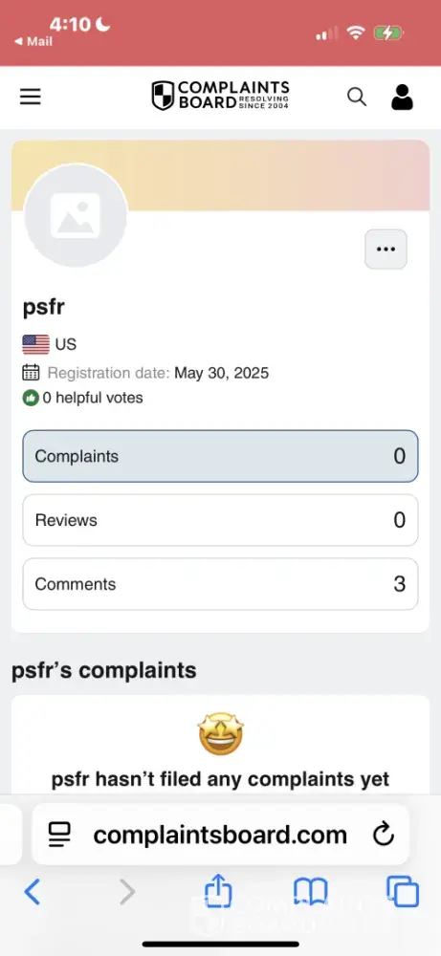Open the three-dots profile options button
This screenshot has width=441, height=956.
386,249
